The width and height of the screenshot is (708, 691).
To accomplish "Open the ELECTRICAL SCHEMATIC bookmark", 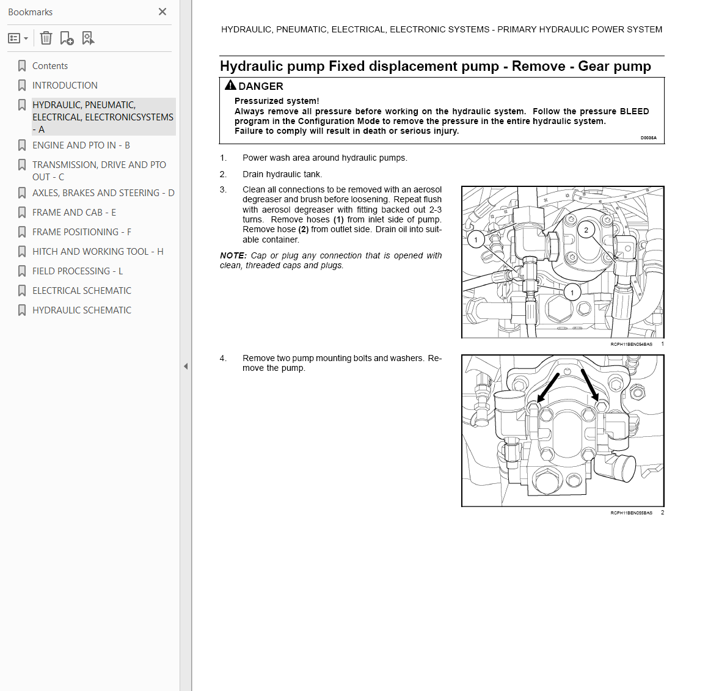I will (82, 291).
